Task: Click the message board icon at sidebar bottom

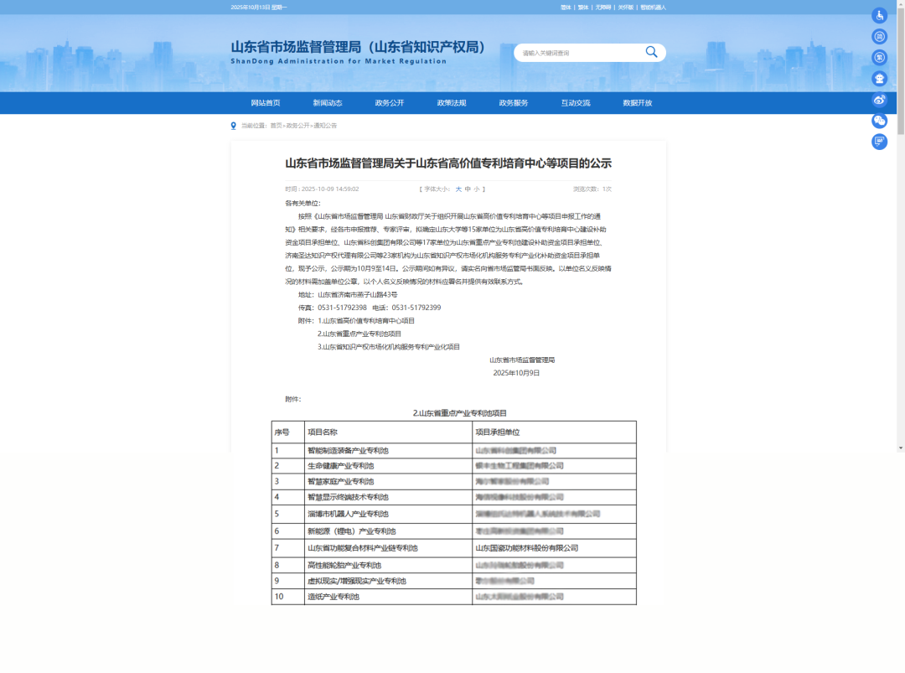Action: click(879, 142)
